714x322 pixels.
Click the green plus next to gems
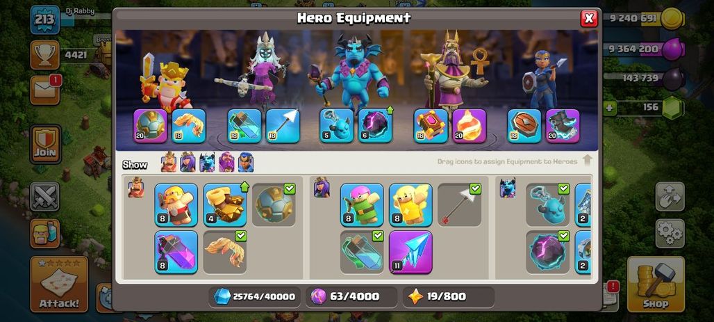[x=609, y=108]
